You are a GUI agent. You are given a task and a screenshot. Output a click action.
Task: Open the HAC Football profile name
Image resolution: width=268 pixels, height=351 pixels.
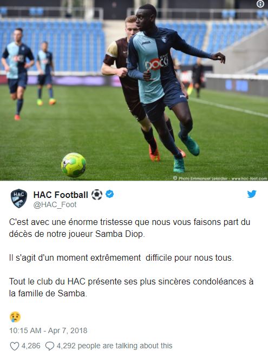click(61, 195)
